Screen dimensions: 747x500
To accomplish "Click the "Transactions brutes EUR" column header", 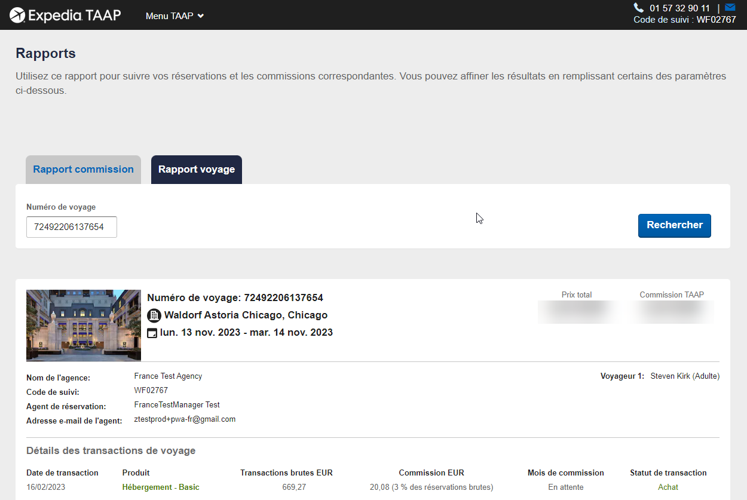I will [x=286, y=473].
